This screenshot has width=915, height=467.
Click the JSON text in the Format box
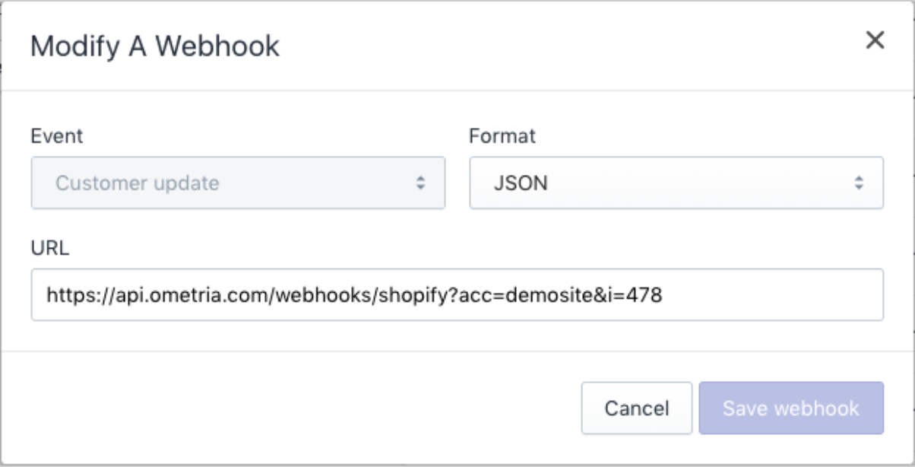521,183
